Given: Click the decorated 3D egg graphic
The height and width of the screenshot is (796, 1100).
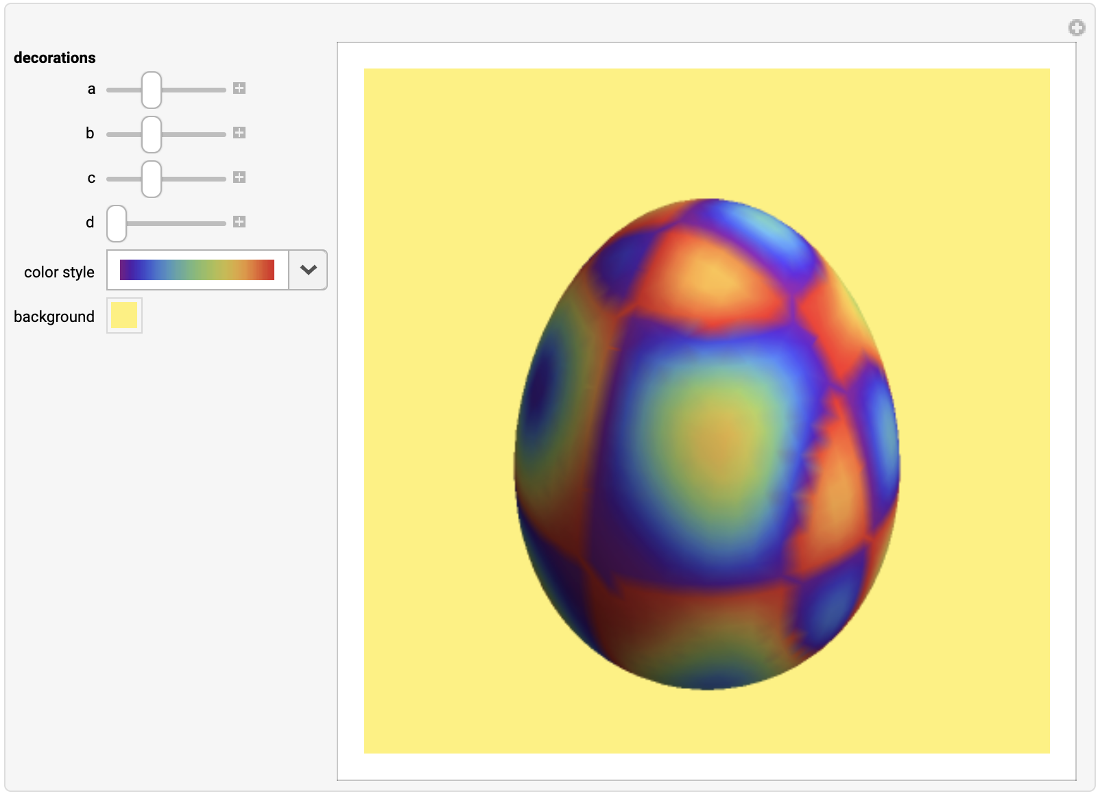Looking at the screenshot, I should [x=706, y=445].
